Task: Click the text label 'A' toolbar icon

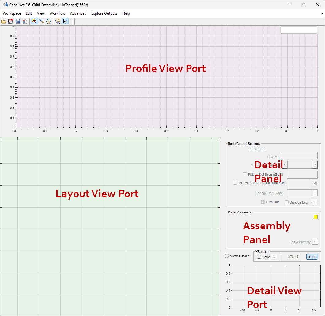Action: (11, 21)
